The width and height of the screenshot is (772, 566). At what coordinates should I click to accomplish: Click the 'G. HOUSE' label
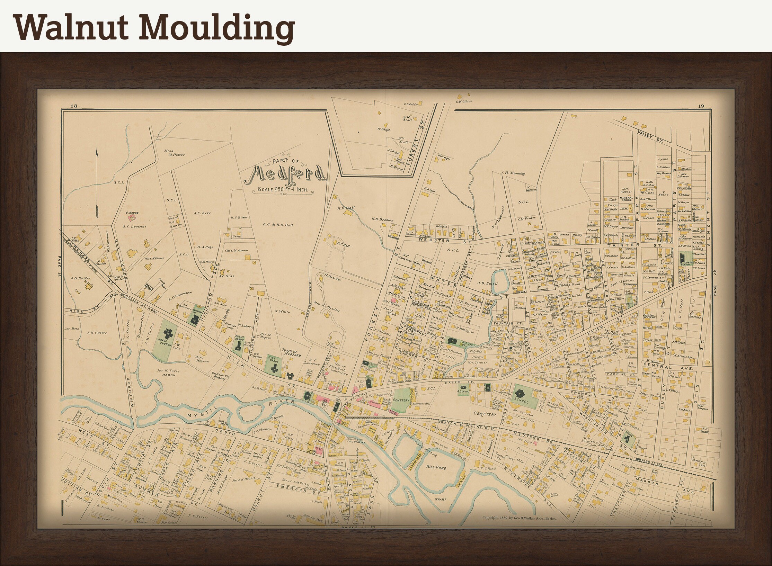click(132, 212)
